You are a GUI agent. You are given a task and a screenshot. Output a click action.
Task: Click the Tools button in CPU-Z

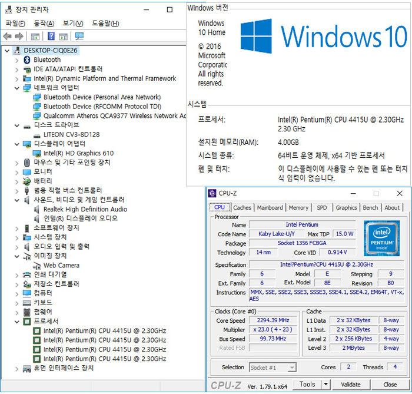(x=307, y=385)
